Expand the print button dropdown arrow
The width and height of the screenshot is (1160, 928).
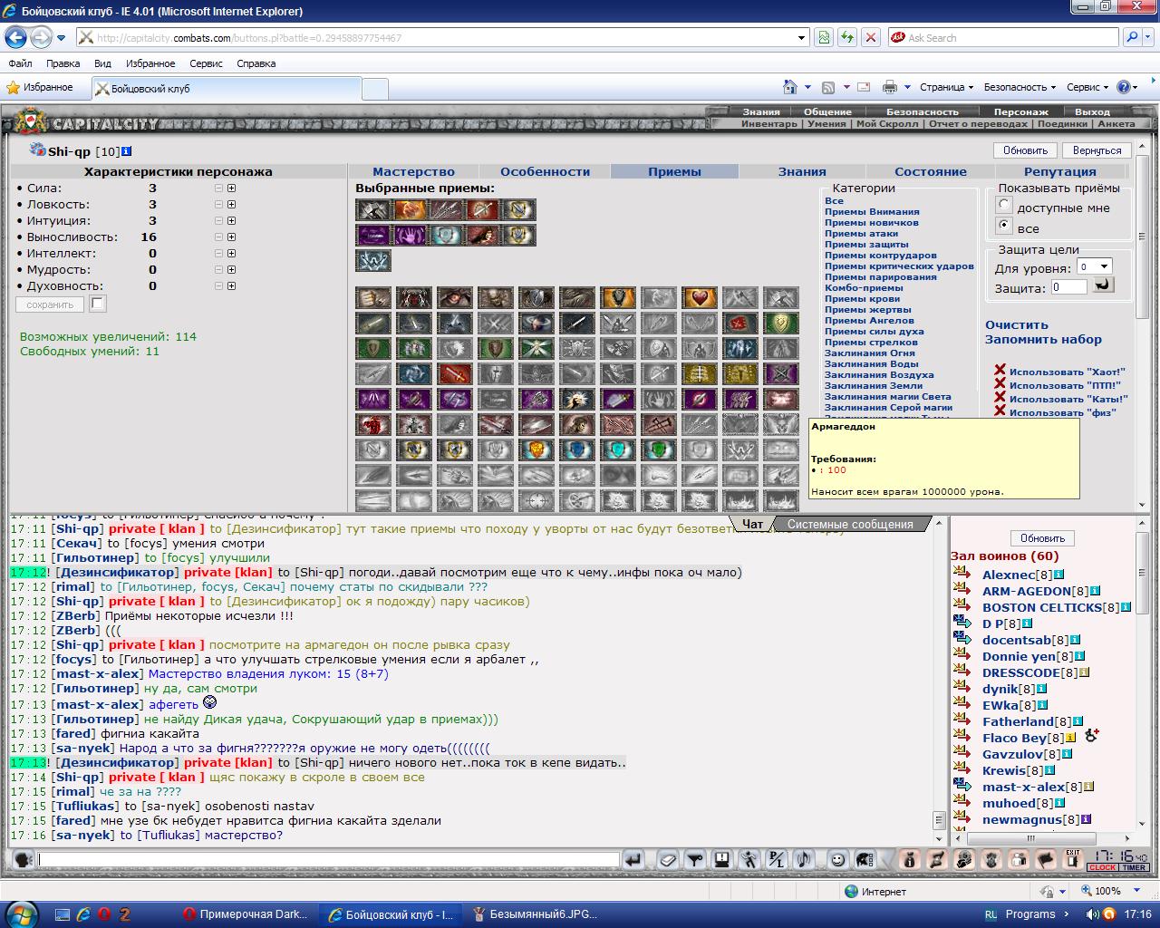(905, 87)
